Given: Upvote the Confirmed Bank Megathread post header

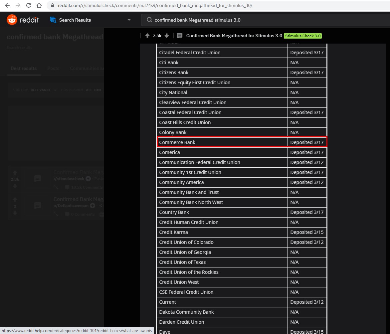Looking at the screenshot, I should click(147, 36).
